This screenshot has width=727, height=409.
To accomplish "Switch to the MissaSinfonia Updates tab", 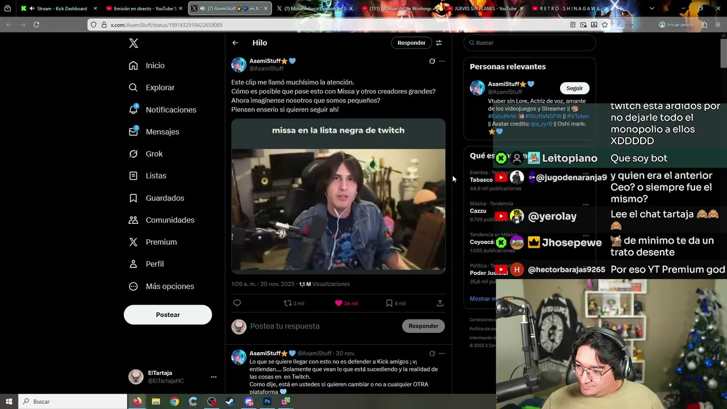I will click(x=315, y=9).
